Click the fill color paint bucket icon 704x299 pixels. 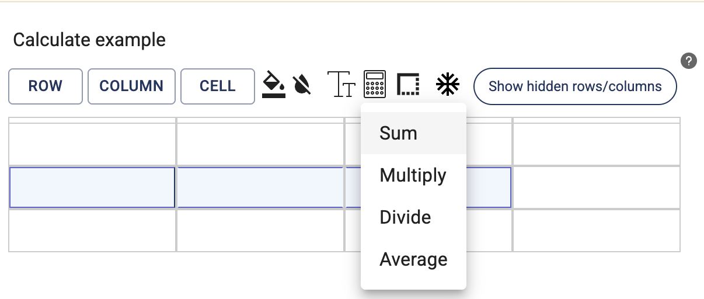tap(273, 86)
